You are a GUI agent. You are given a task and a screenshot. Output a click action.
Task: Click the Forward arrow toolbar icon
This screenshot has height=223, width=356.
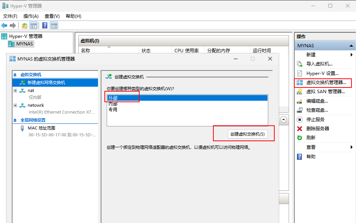(13, 25)
